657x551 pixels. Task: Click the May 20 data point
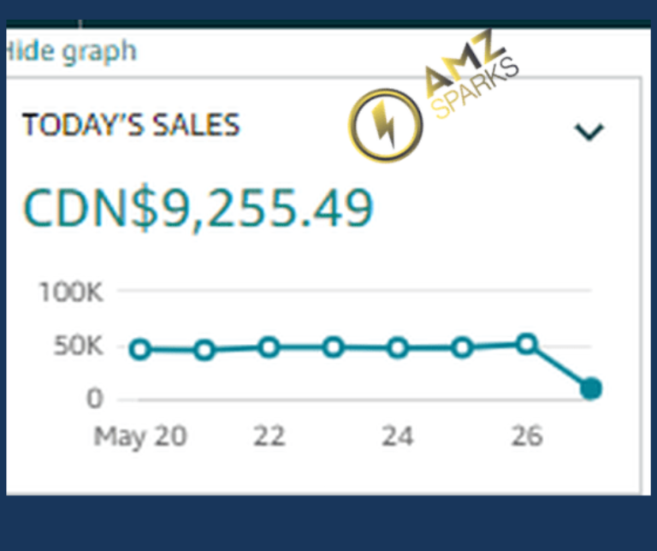point(140,349)
